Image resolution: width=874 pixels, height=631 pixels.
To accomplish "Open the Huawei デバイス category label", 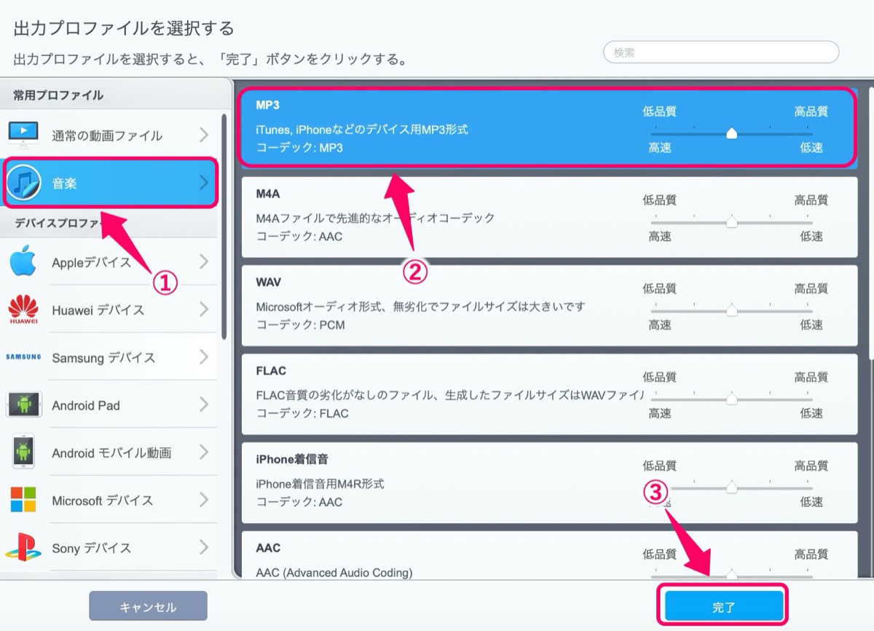I will (x=98, y=310).
